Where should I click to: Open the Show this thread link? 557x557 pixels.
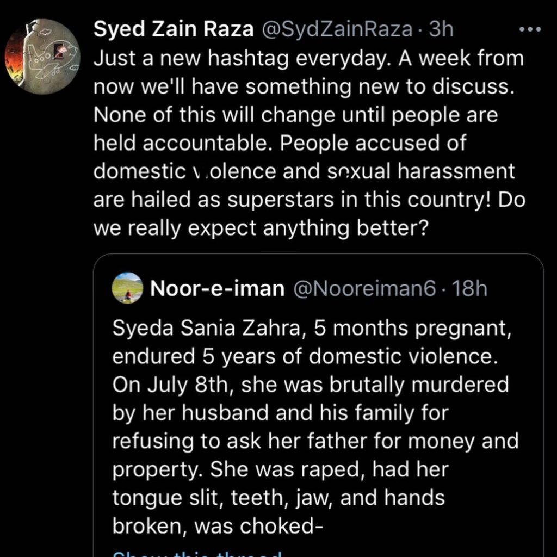click(x=197, y=553)
